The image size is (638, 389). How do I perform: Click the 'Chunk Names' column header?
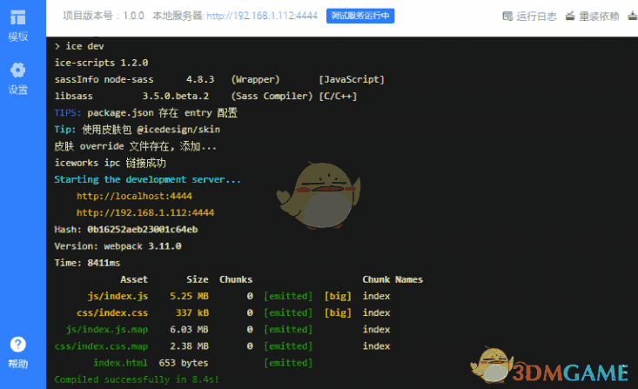pos(393,279)
